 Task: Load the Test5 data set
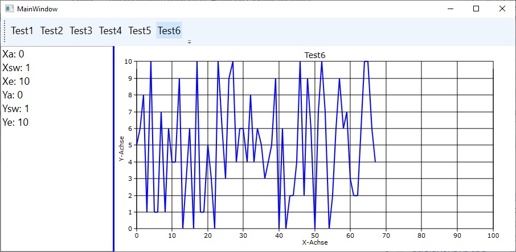pos(140,31)
